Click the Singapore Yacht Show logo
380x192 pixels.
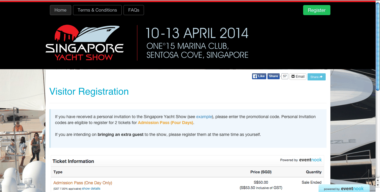point(85,43)
